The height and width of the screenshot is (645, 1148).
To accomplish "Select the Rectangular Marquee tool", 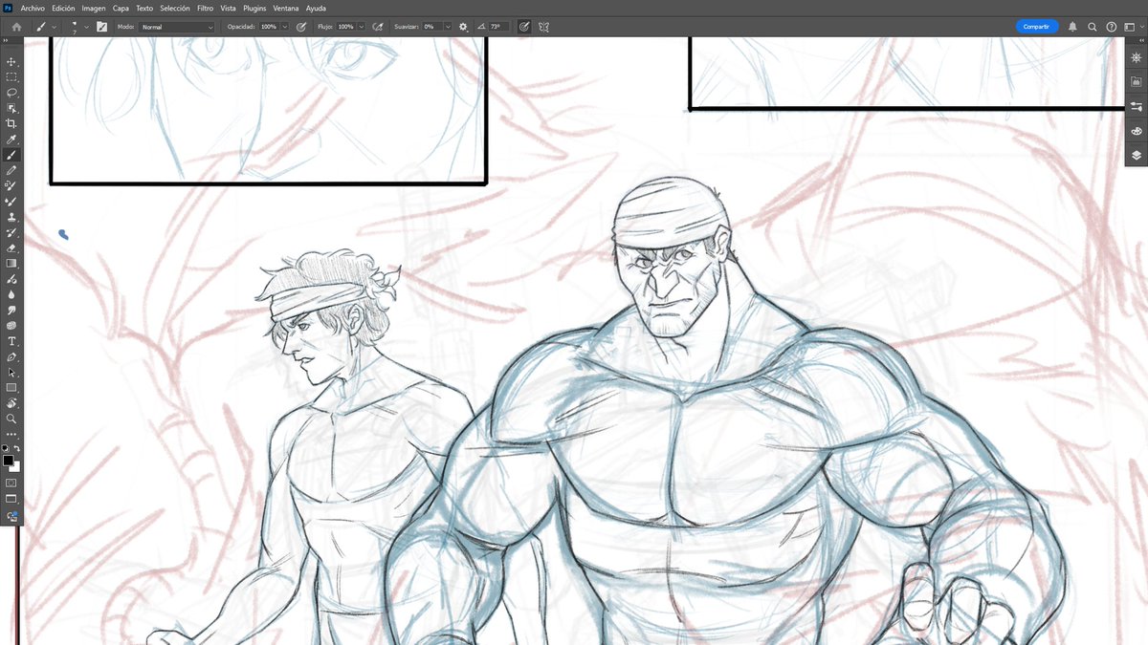I will (11, 76).
